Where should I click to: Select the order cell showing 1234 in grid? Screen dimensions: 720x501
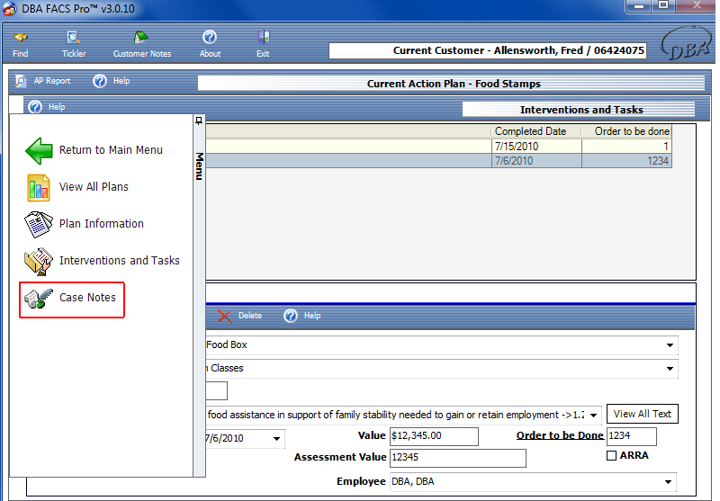coord(626,161)
